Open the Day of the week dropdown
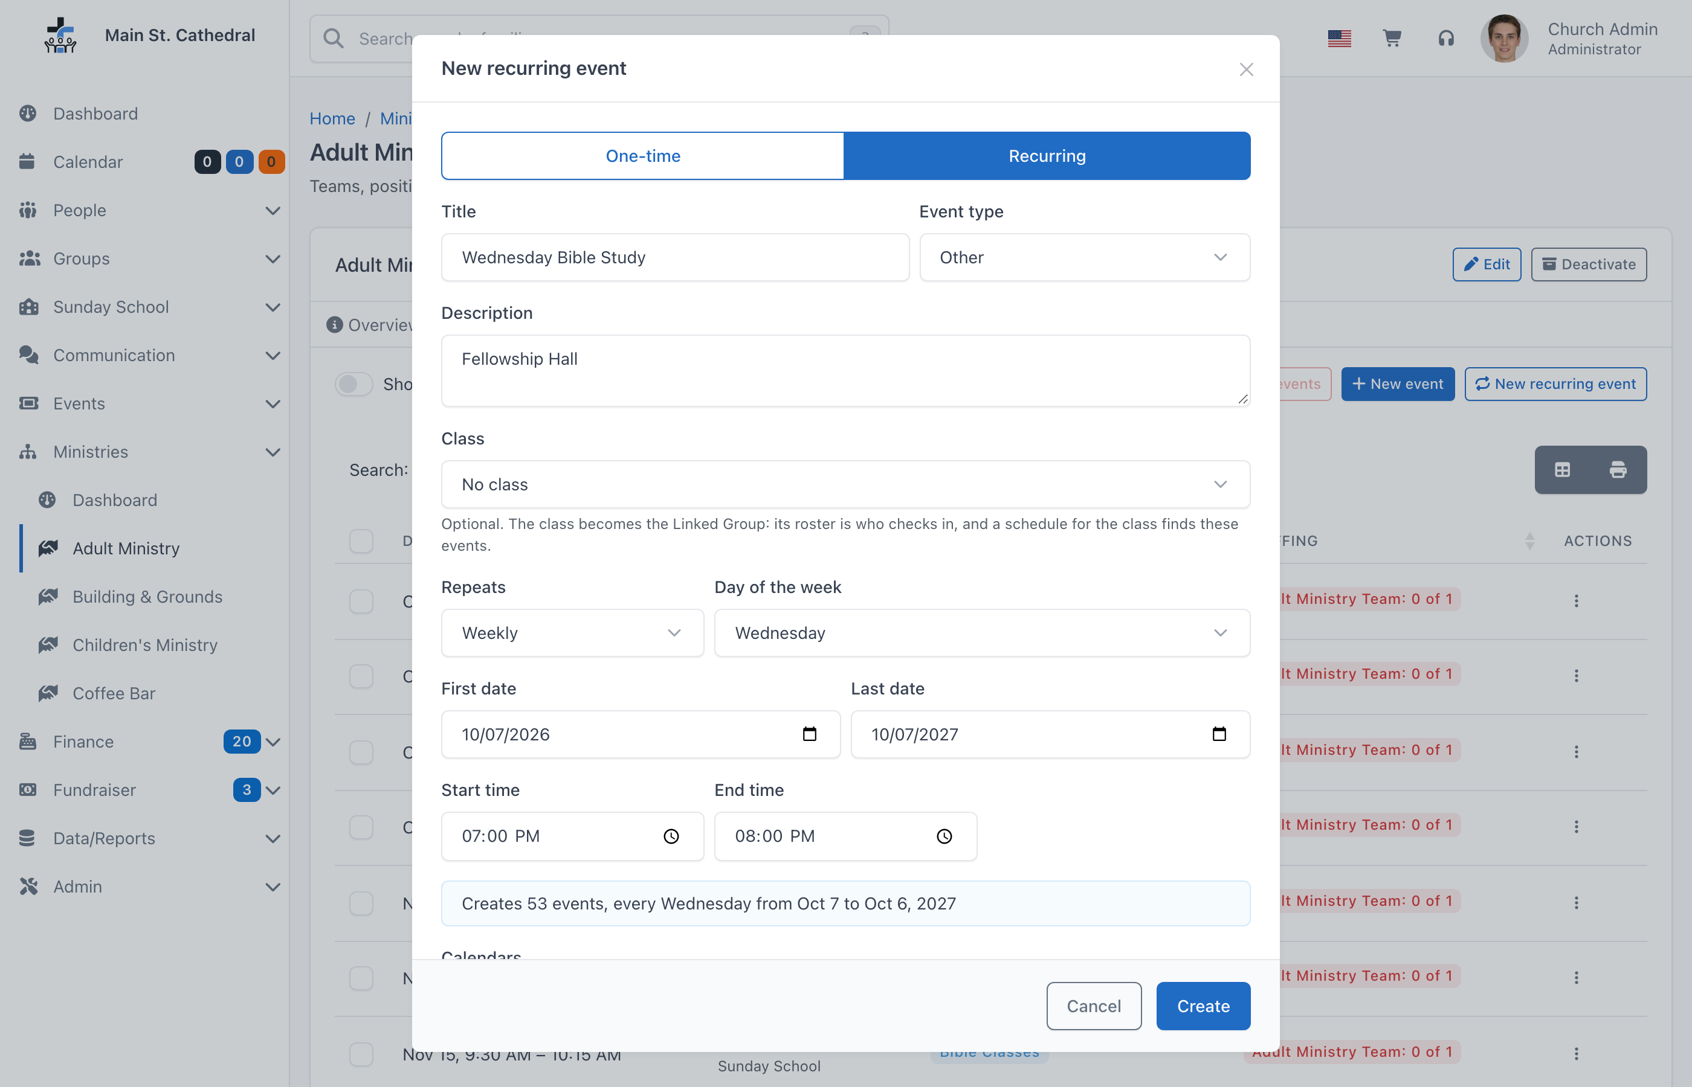 [x=981, y=633]
